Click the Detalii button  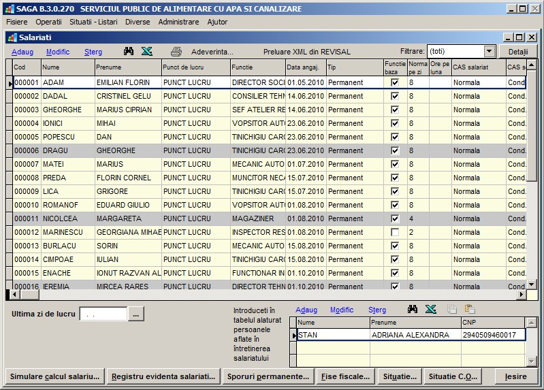518,52
